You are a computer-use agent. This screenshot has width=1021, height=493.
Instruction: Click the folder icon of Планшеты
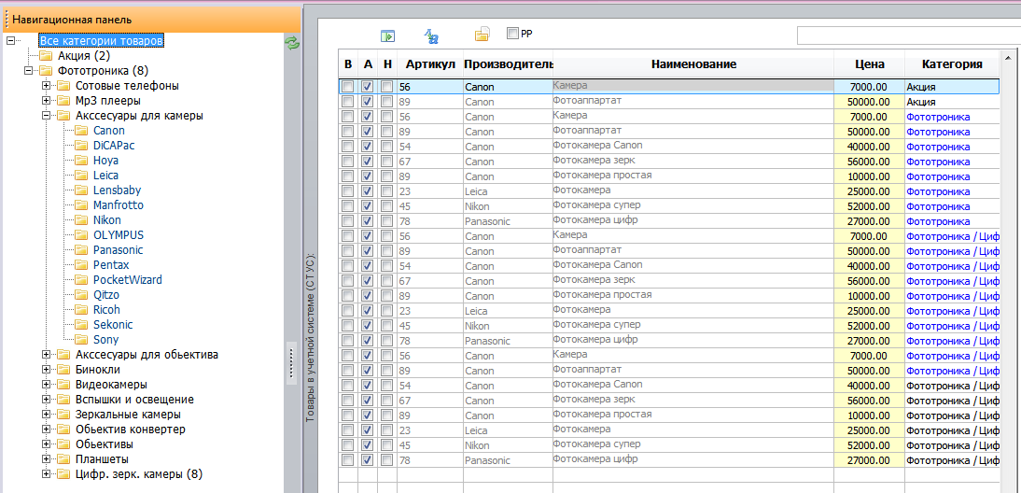pyautogui.click(x=63, y=459)
